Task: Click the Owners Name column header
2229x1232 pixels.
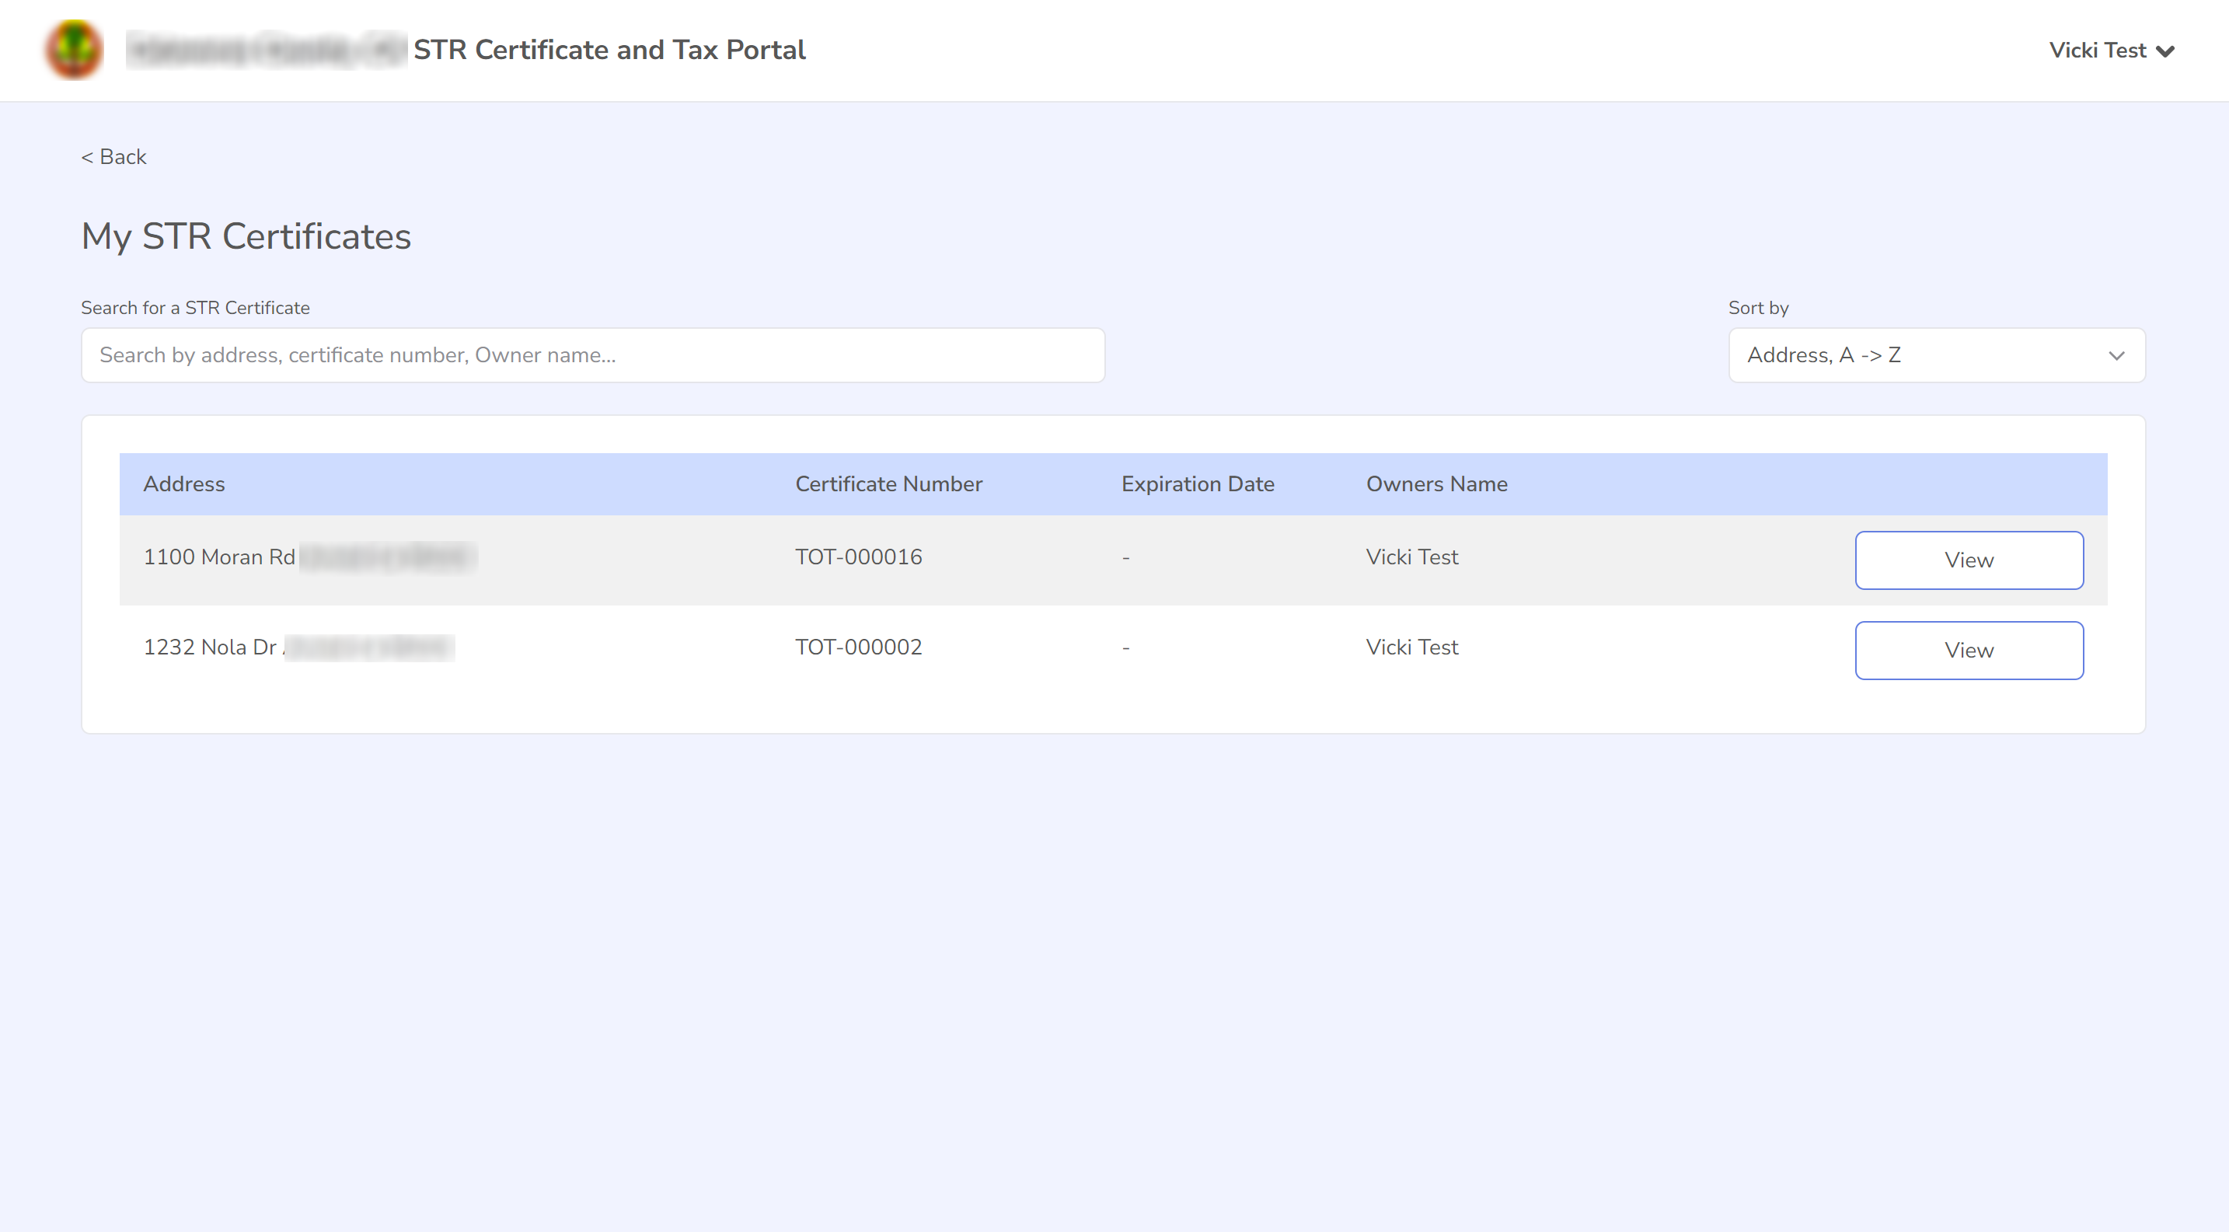Action: (x=1436, y=483)
